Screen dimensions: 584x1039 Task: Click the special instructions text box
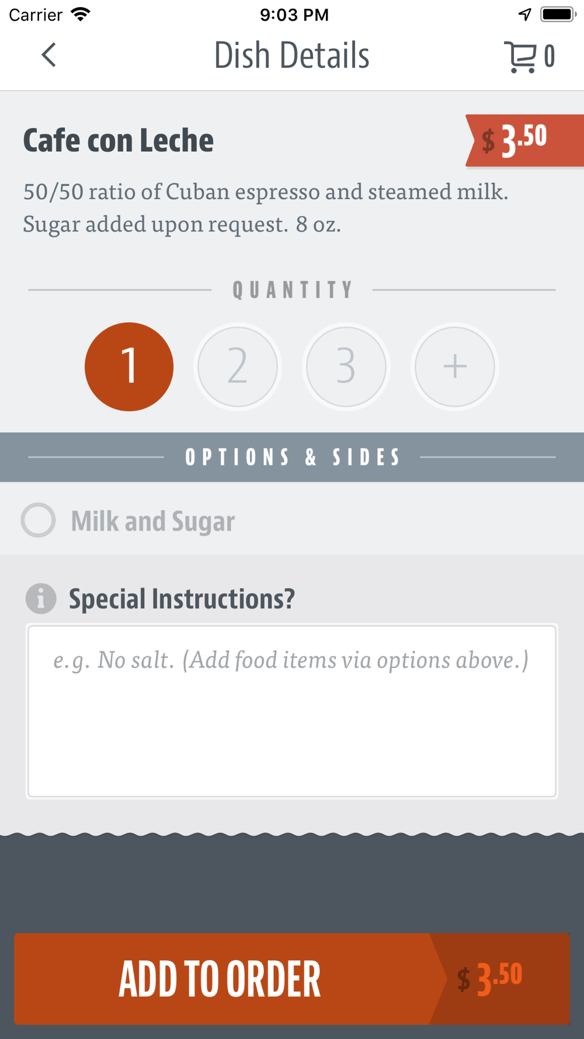pos(292,711)
